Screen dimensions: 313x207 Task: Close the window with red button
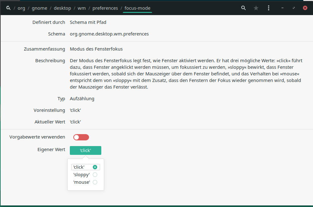[305, 8]
